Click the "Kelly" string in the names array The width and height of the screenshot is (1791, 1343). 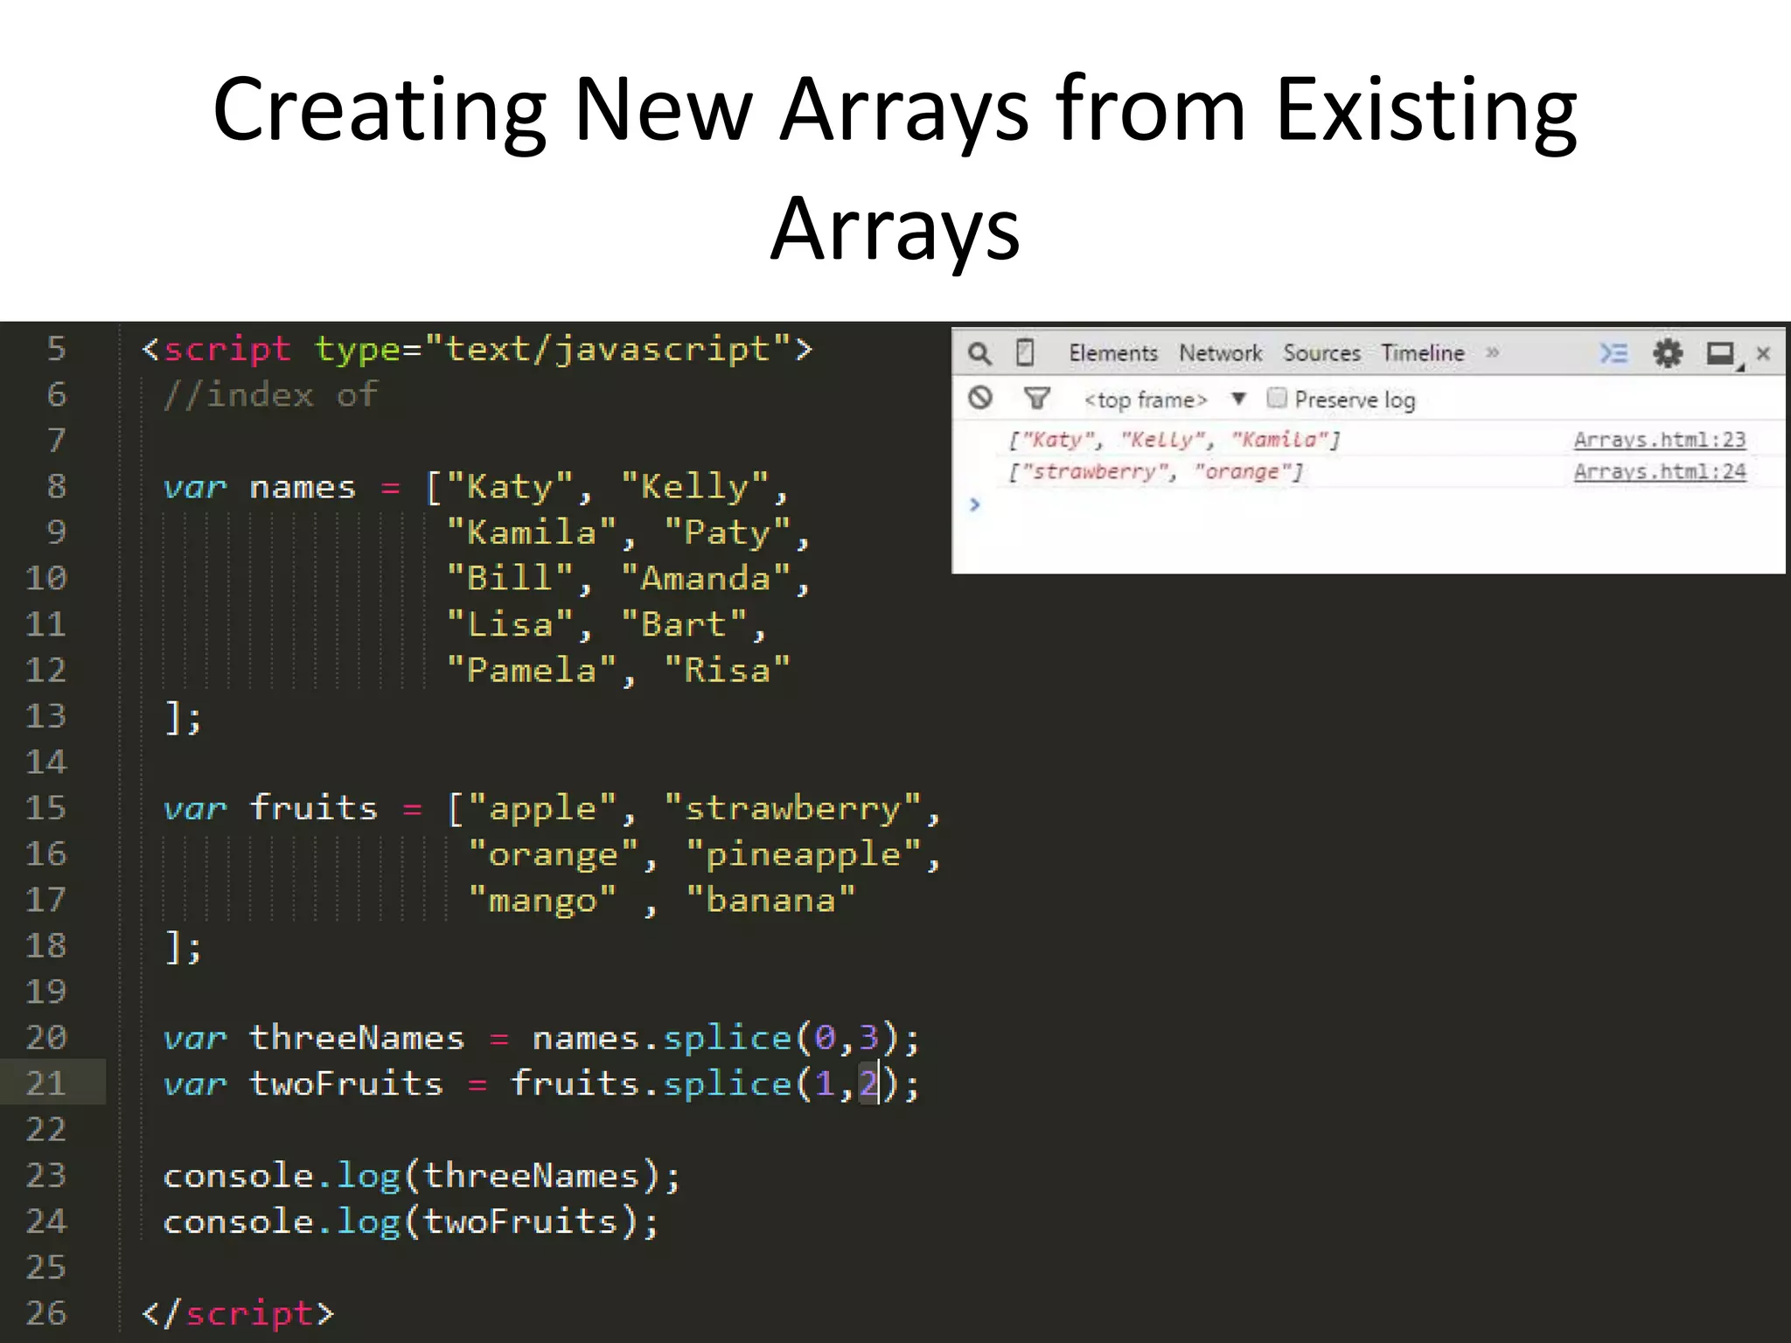click(695, 487)
